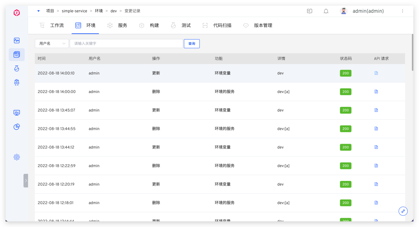Go to dev in the breadcrumb

pyautogui.click(x=114, y=11)
